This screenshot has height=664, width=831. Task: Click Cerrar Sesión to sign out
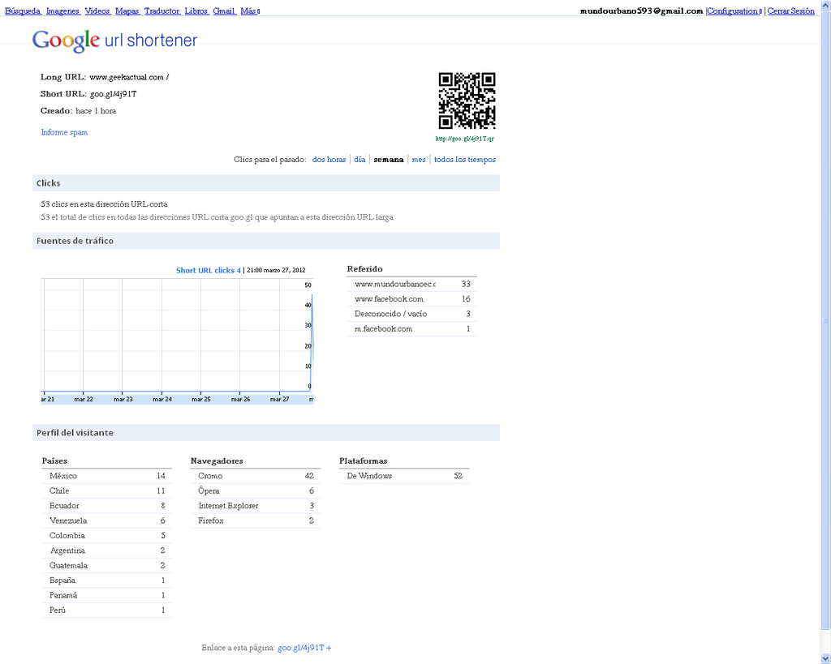pyautogui.click(x=790, y=11)
